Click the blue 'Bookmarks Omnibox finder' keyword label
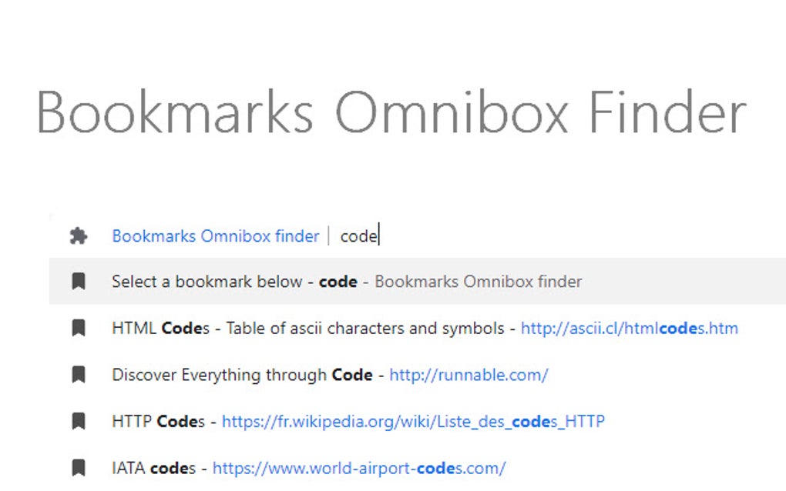 215,236
